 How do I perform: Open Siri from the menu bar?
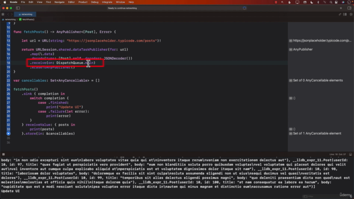pyautogui.click(x=343, y=2)
